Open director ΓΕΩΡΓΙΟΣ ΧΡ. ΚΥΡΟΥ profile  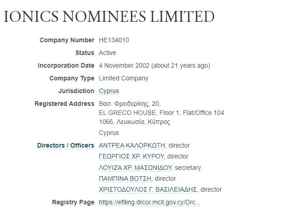click(131, 156)
